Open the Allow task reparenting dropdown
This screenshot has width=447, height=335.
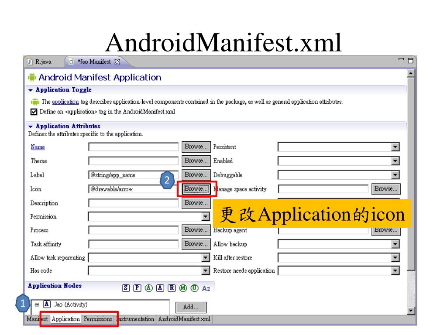point(206,258)
